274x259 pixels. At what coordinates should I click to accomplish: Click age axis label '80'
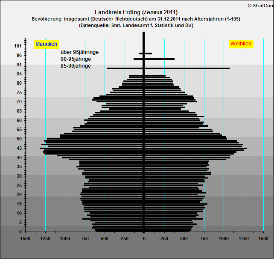point(19,83)
